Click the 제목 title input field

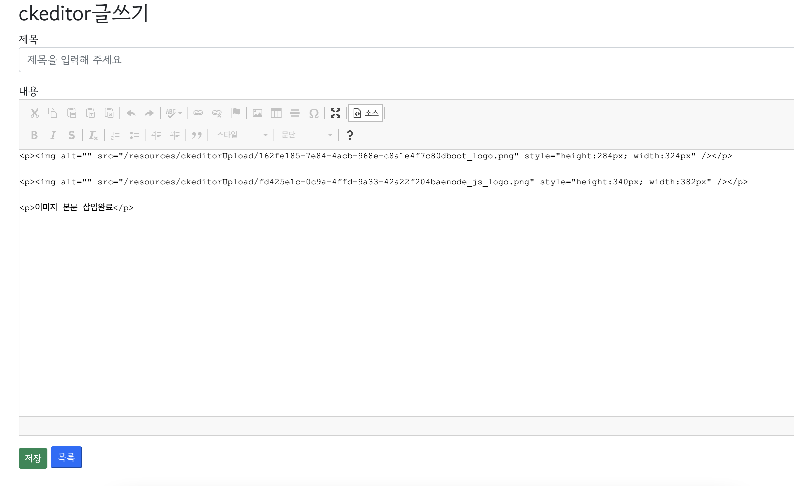point(400,60)
